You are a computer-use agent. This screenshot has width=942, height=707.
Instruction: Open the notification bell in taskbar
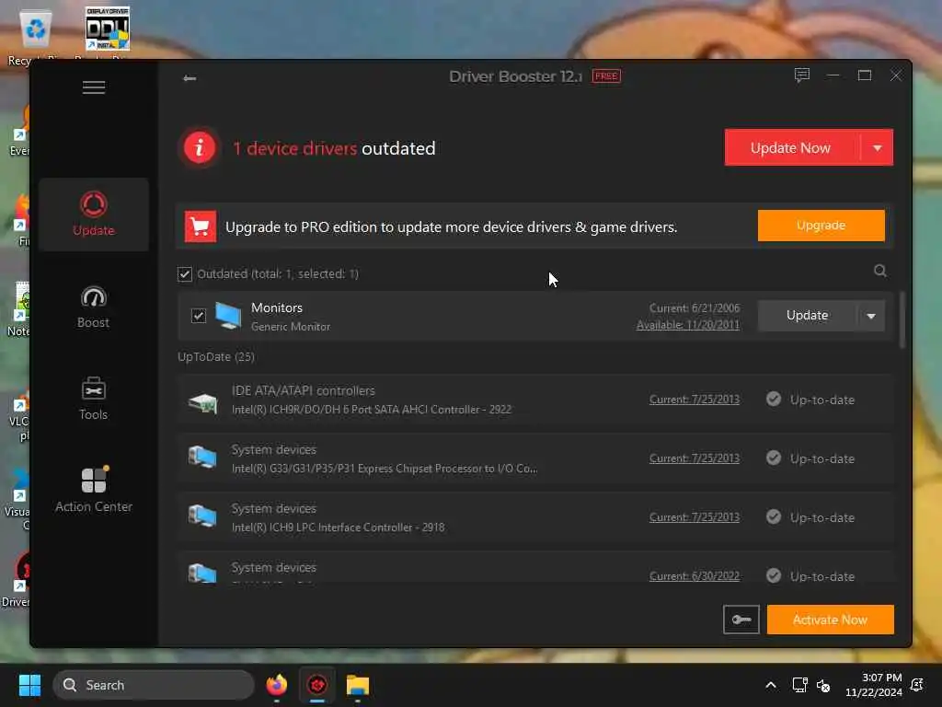point(917,685)
